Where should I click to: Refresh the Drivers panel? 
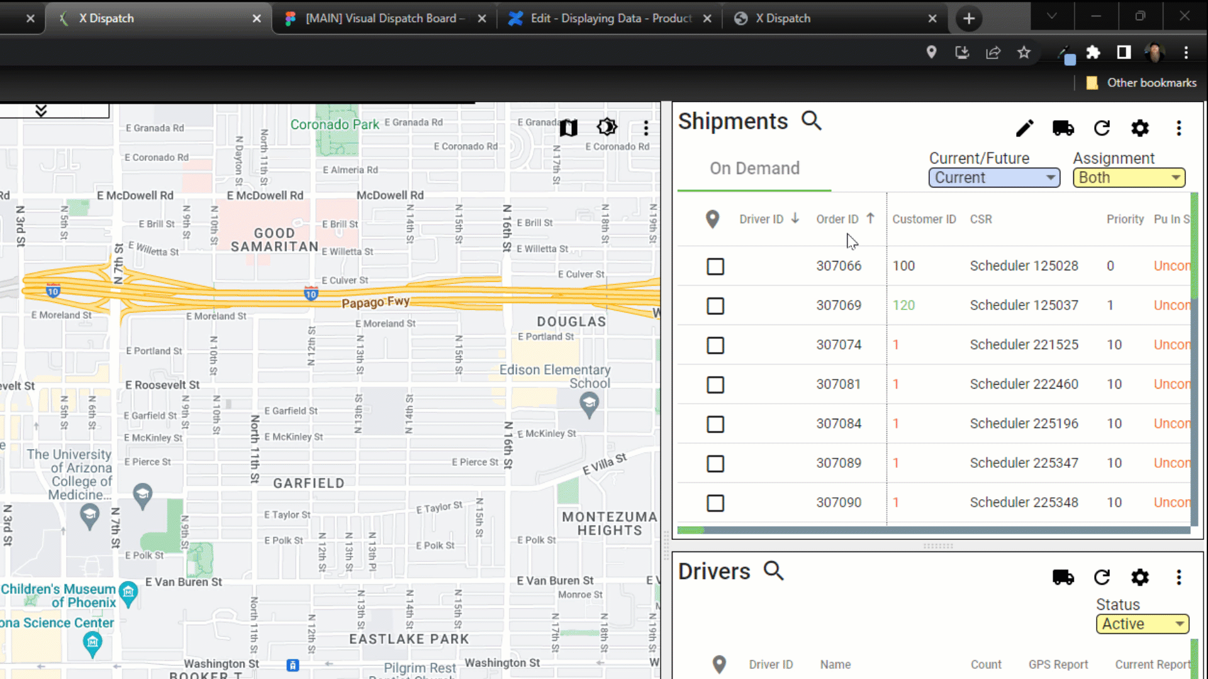pyautogui.click(x=1102, y=577)
